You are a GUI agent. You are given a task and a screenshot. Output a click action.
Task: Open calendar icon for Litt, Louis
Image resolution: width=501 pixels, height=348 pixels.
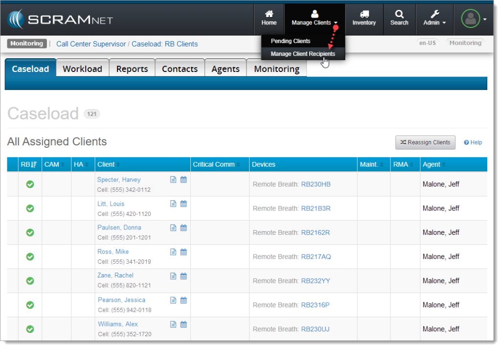tap(183, 204)
